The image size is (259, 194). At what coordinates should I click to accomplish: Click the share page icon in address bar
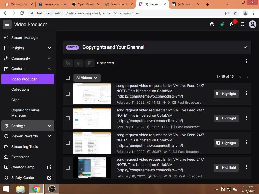(x=227, y=13)
